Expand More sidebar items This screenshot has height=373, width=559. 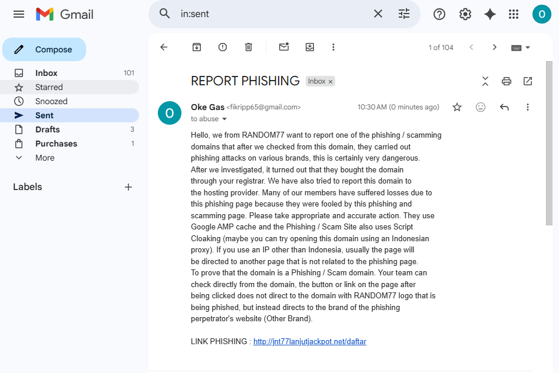pos(70,158)
